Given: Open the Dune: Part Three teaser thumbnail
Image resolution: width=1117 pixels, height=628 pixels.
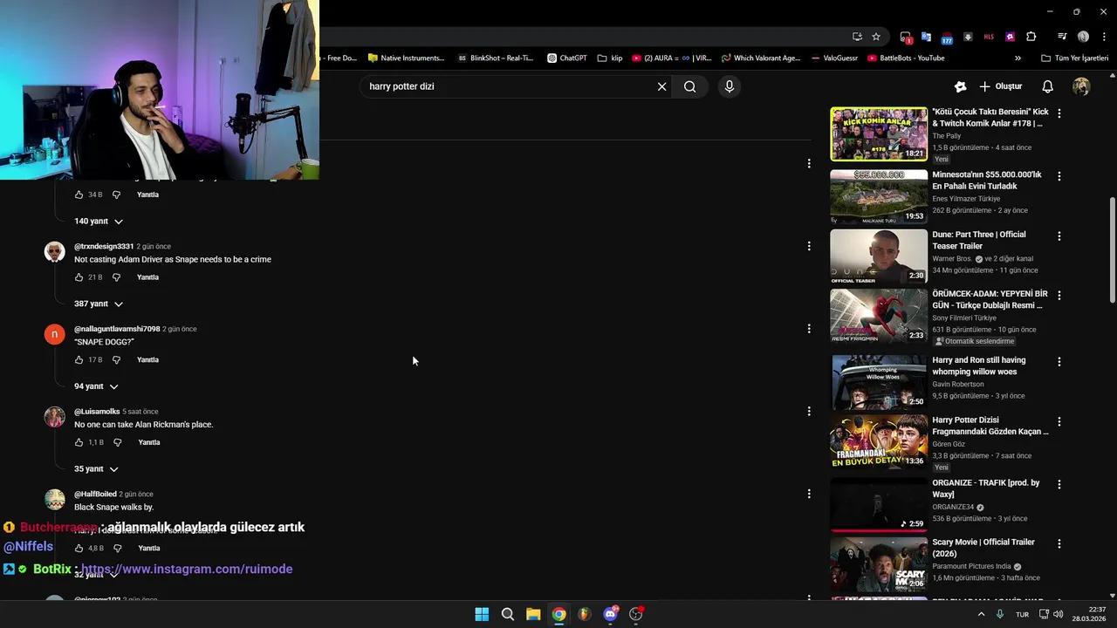Looking at the screenshot, I should [879, 256].
